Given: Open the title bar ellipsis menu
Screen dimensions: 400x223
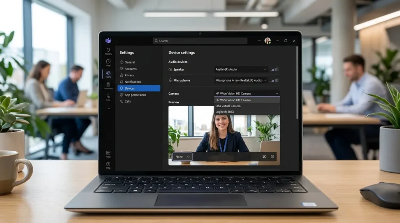Looking at the screenshot, I should coord(259,41).
